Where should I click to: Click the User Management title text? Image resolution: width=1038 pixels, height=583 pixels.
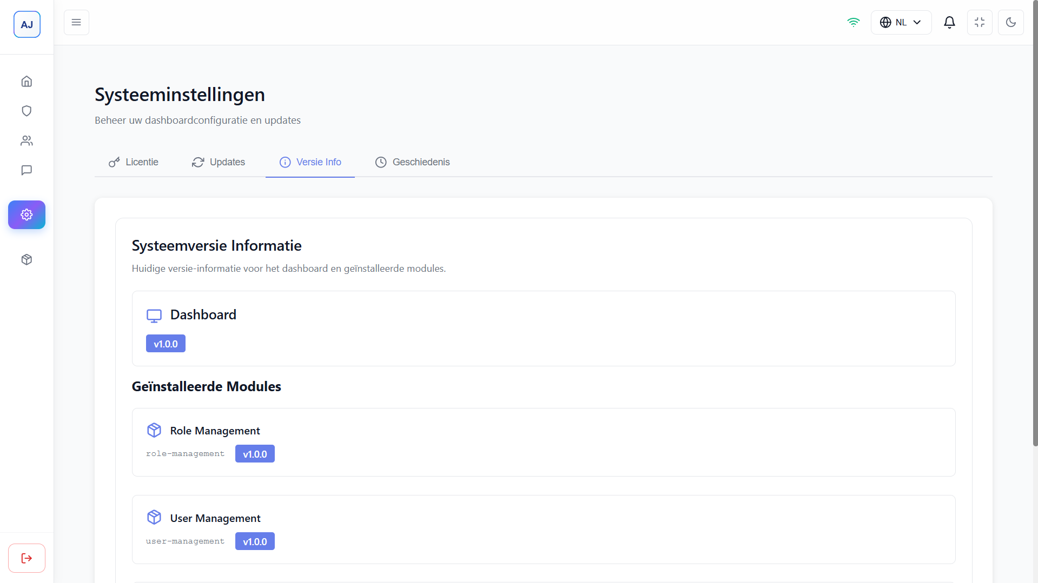point(215,518)
